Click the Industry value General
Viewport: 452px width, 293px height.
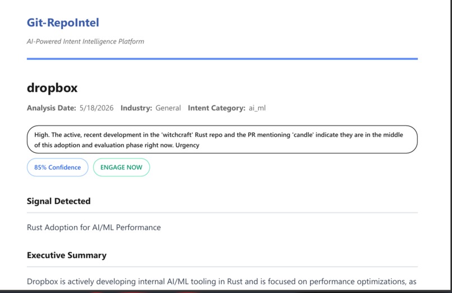(x=168, y=108)
